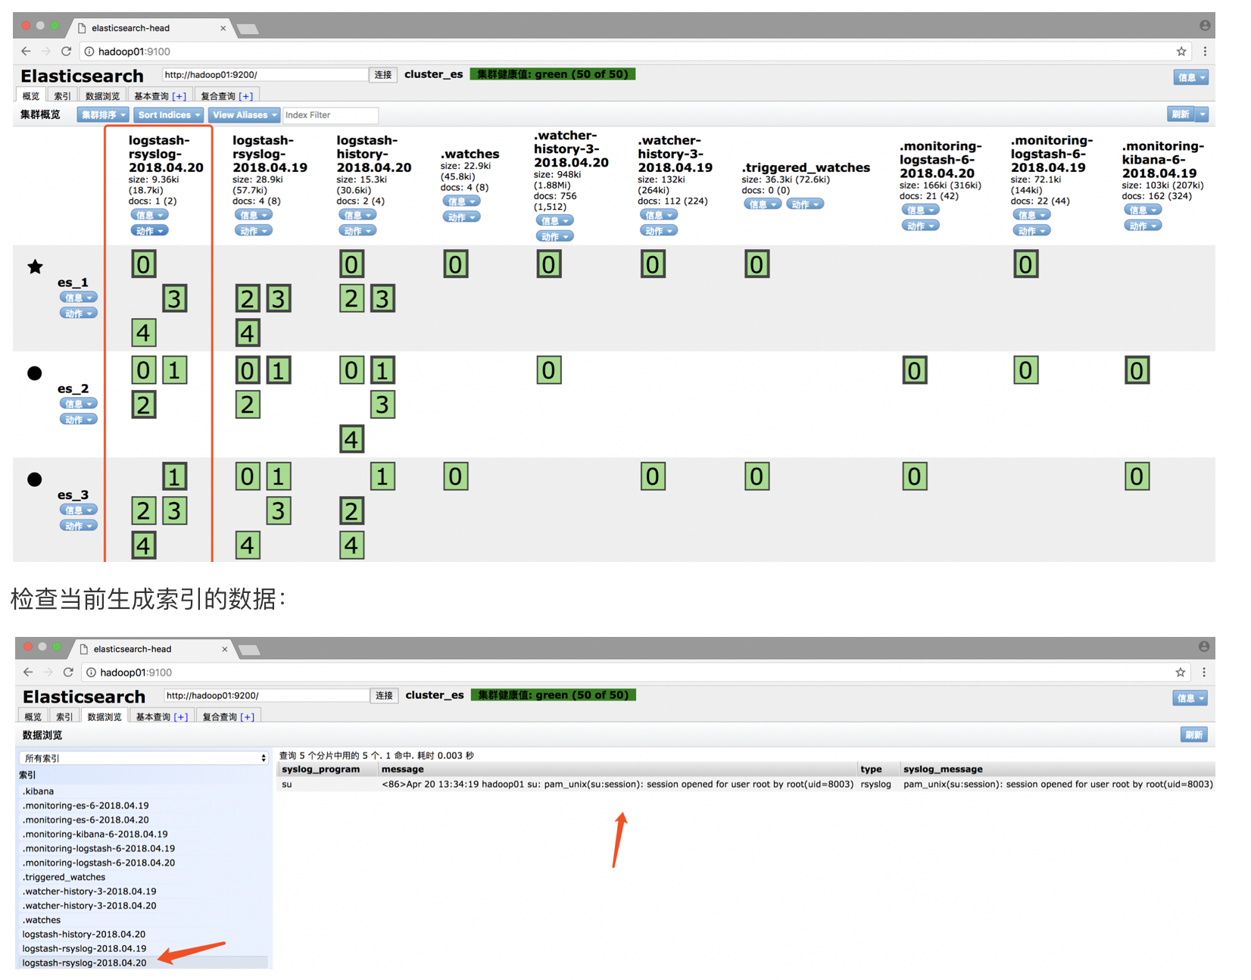The height and width of the screenshot is (980, 1251).
Task: Switch to the 复合查询 tab in top window
Action: 226,96
